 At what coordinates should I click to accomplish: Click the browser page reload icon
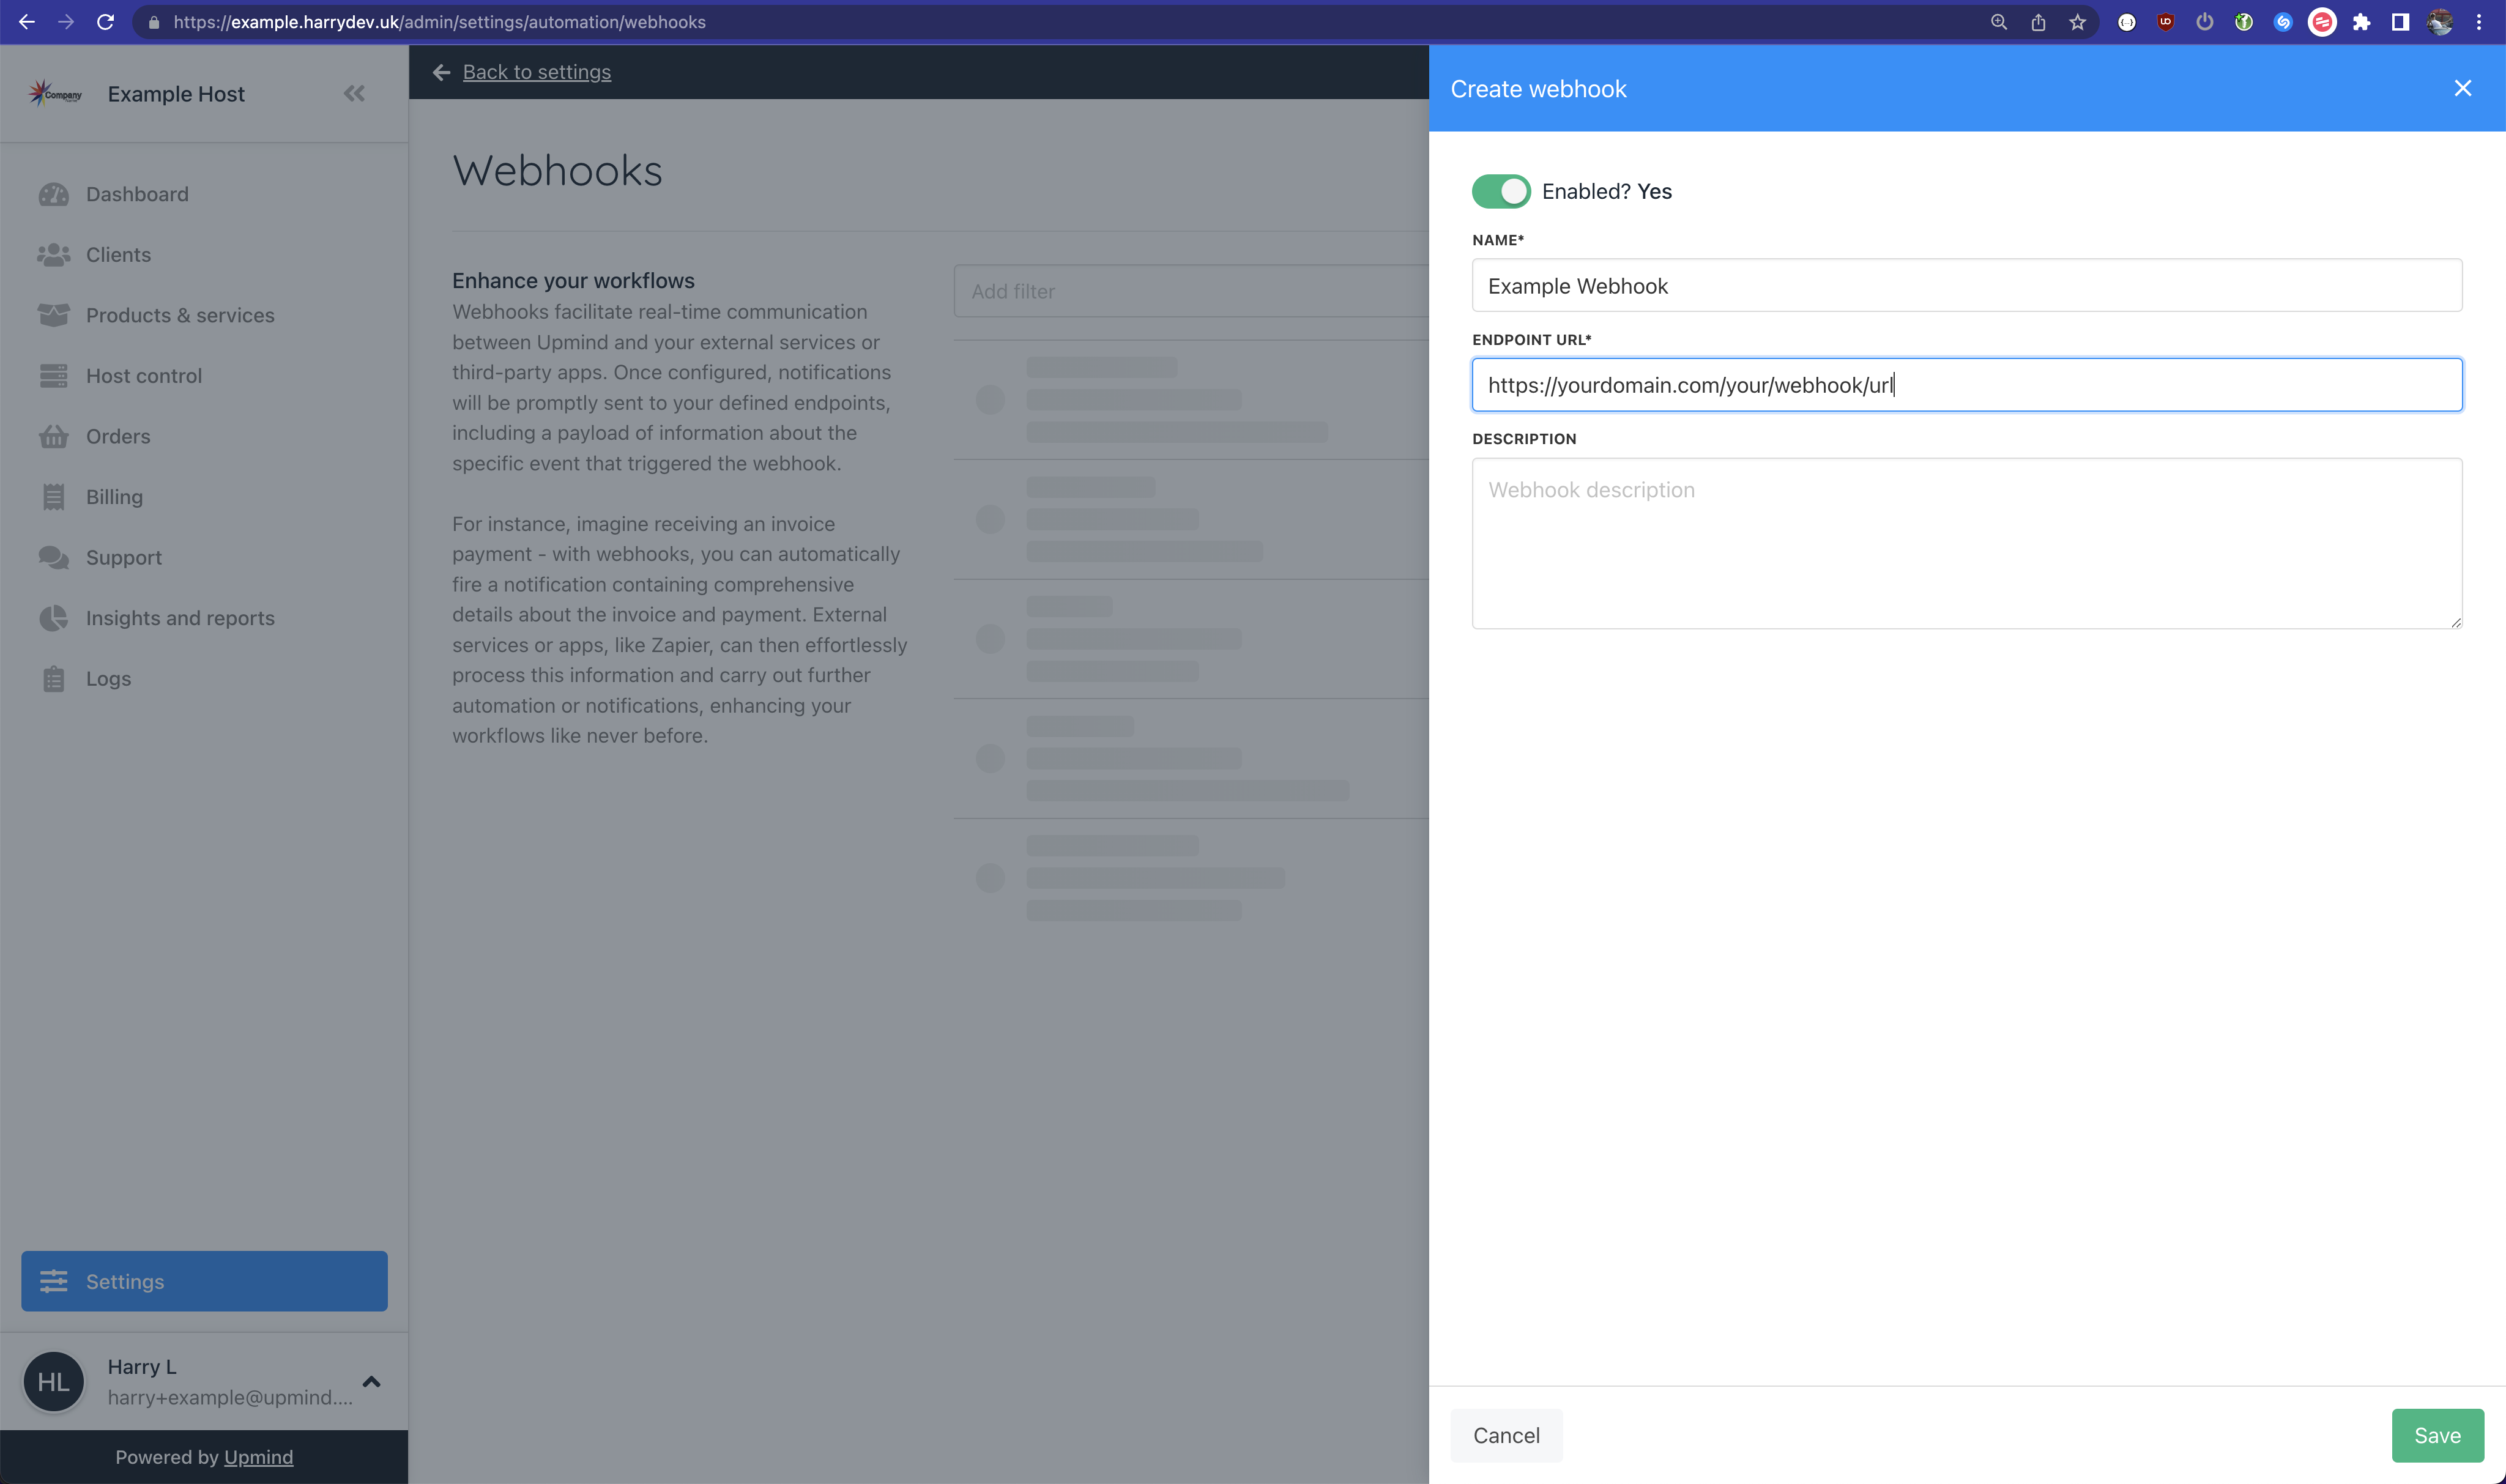pyautogui.click(x=105, y=22)
